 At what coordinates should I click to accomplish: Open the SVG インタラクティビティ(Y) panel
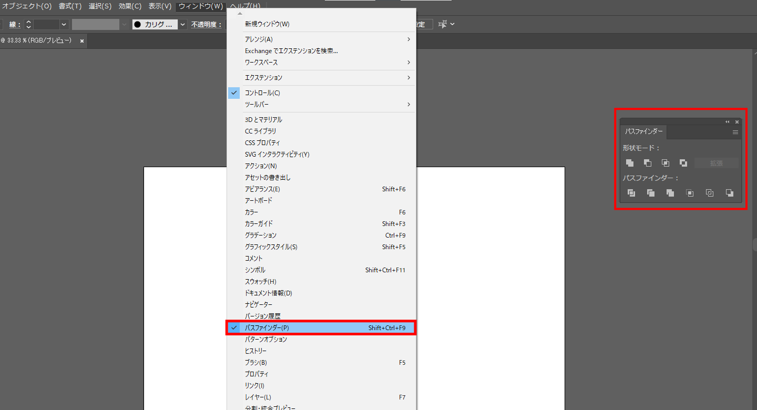coord(321,155)
